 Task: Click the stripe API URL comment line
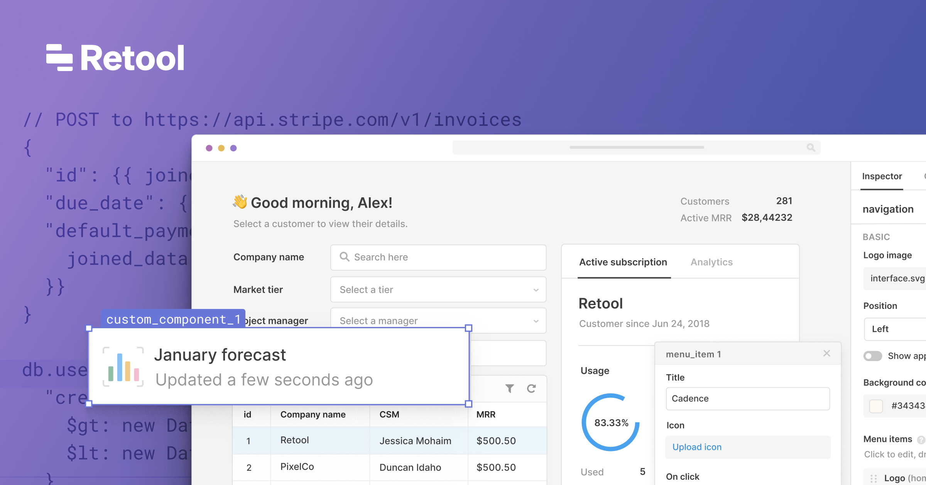(x=272, y=120)
